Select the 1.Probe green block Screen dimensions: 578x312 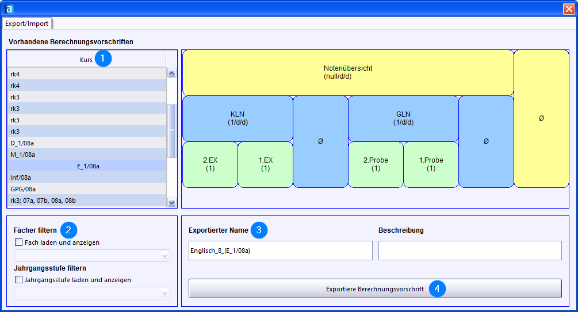pos(431,165)
